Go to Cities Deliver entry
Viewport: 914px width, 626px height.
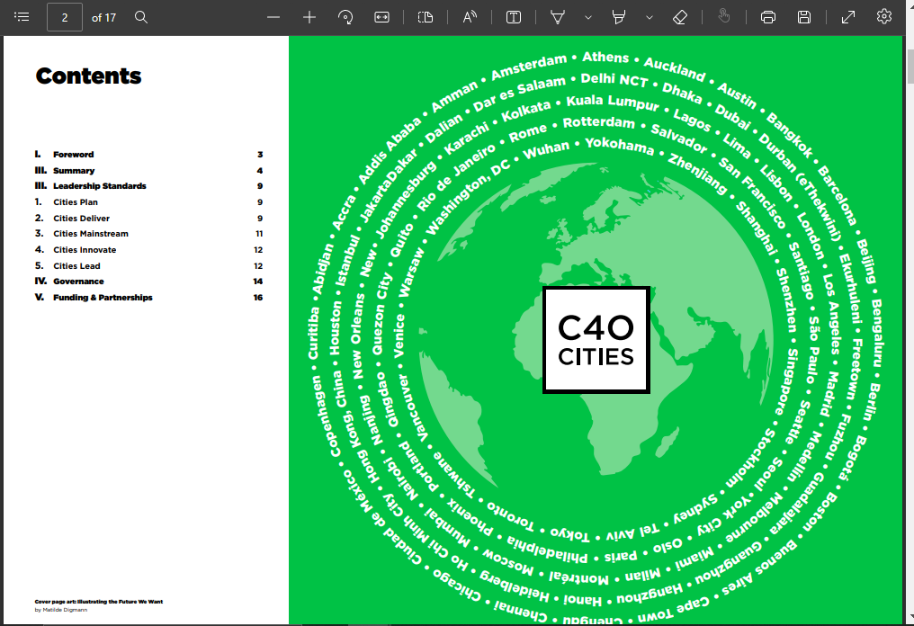tap(148, 219)
